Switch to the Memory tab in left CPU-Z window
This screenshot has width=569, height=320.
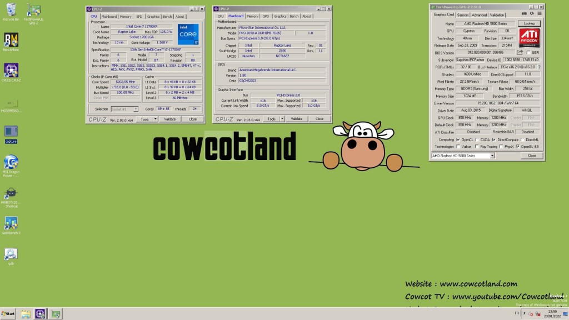[x=126, y=17]
